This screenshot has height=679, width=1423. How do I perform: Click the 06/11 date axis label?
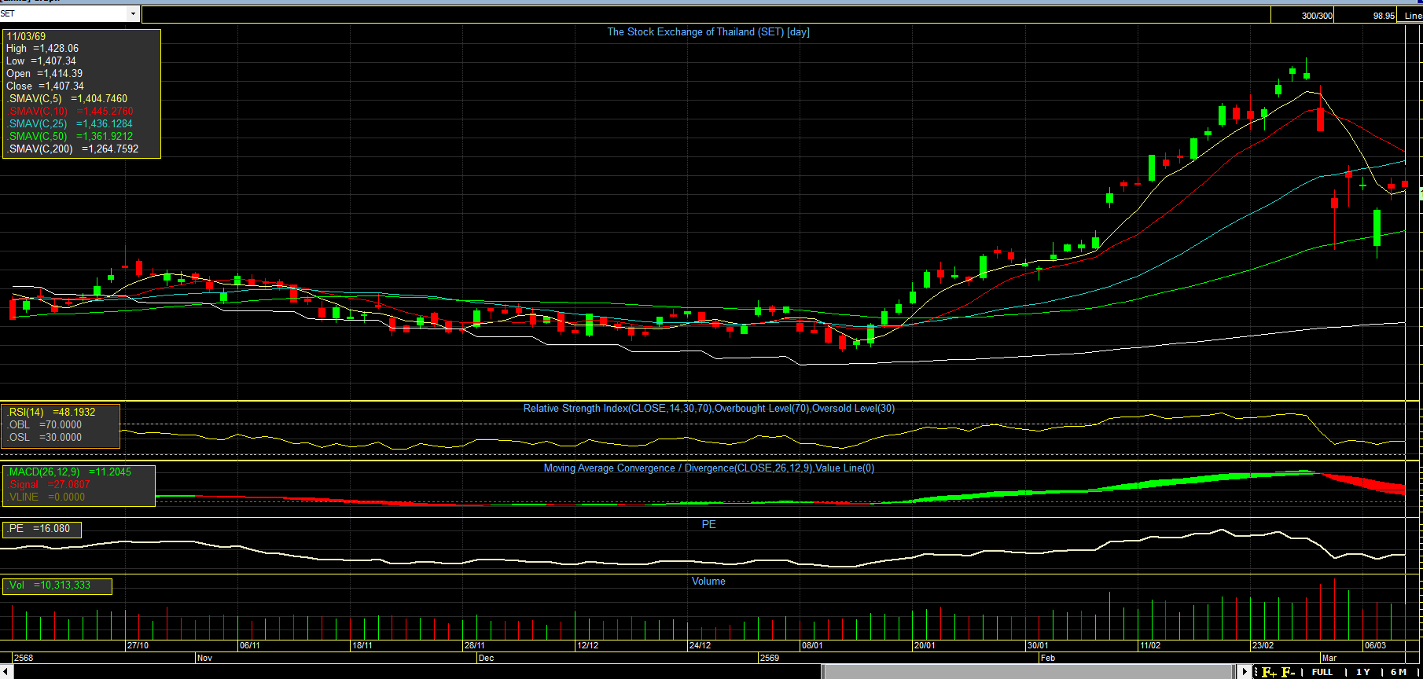pyautogui.click(x=250, y=646)
